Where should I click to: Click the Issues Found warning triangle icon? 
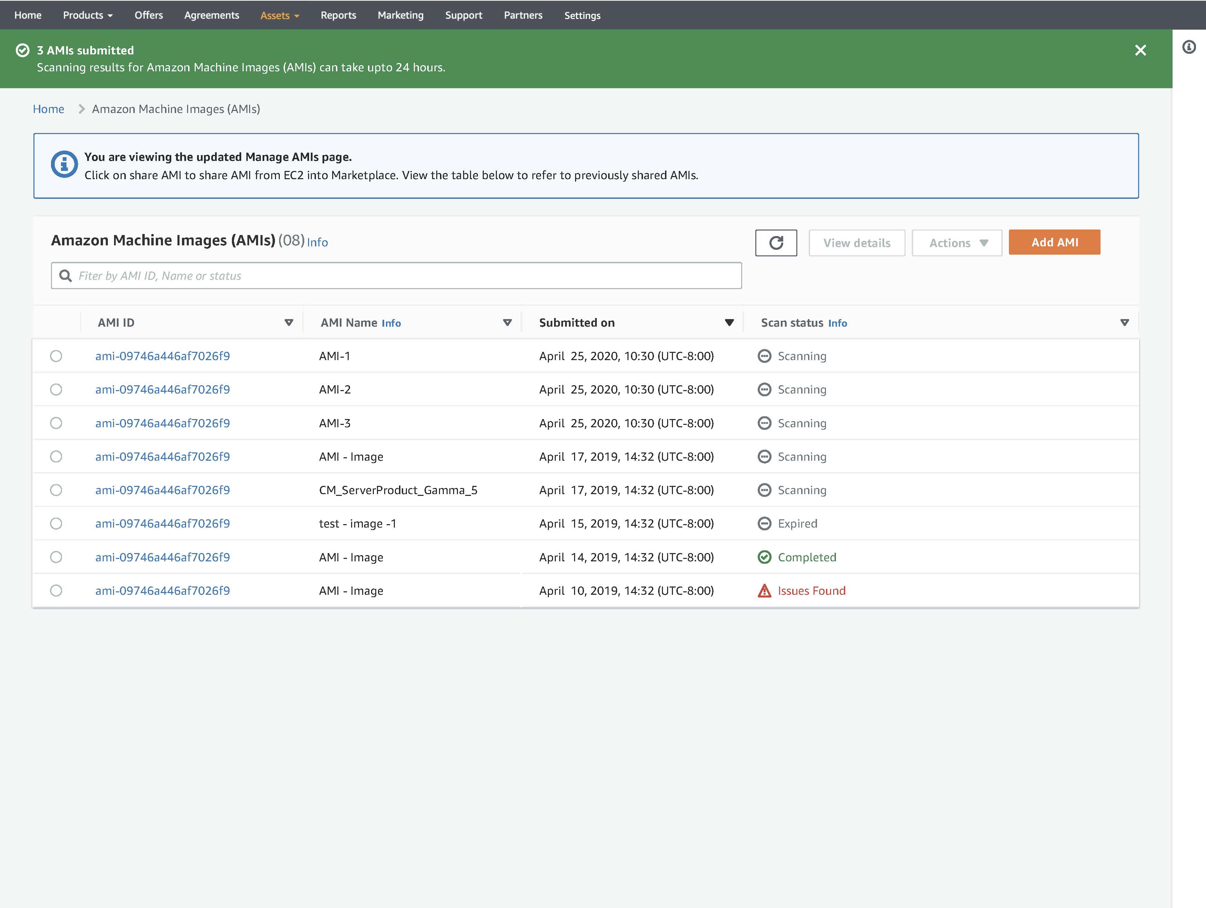(x=764, y=591)
